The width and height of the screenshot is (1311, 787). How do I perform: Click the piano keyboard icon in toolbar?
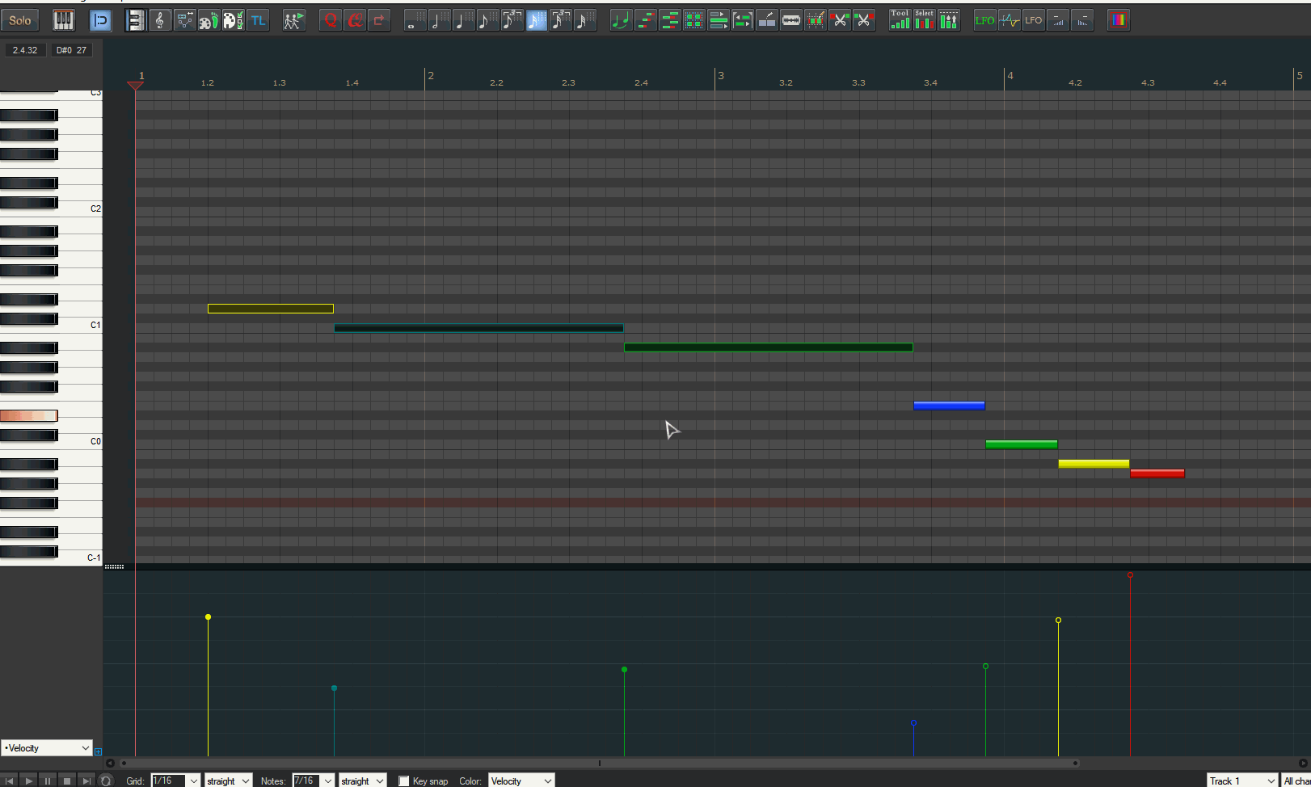63,20
